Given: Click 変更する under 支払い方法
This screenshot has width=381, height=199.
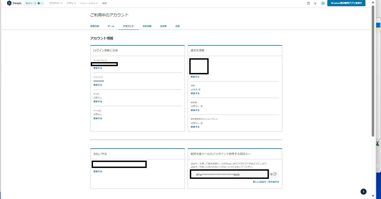Looking at the screenshot, I should (x=98, y=172).
